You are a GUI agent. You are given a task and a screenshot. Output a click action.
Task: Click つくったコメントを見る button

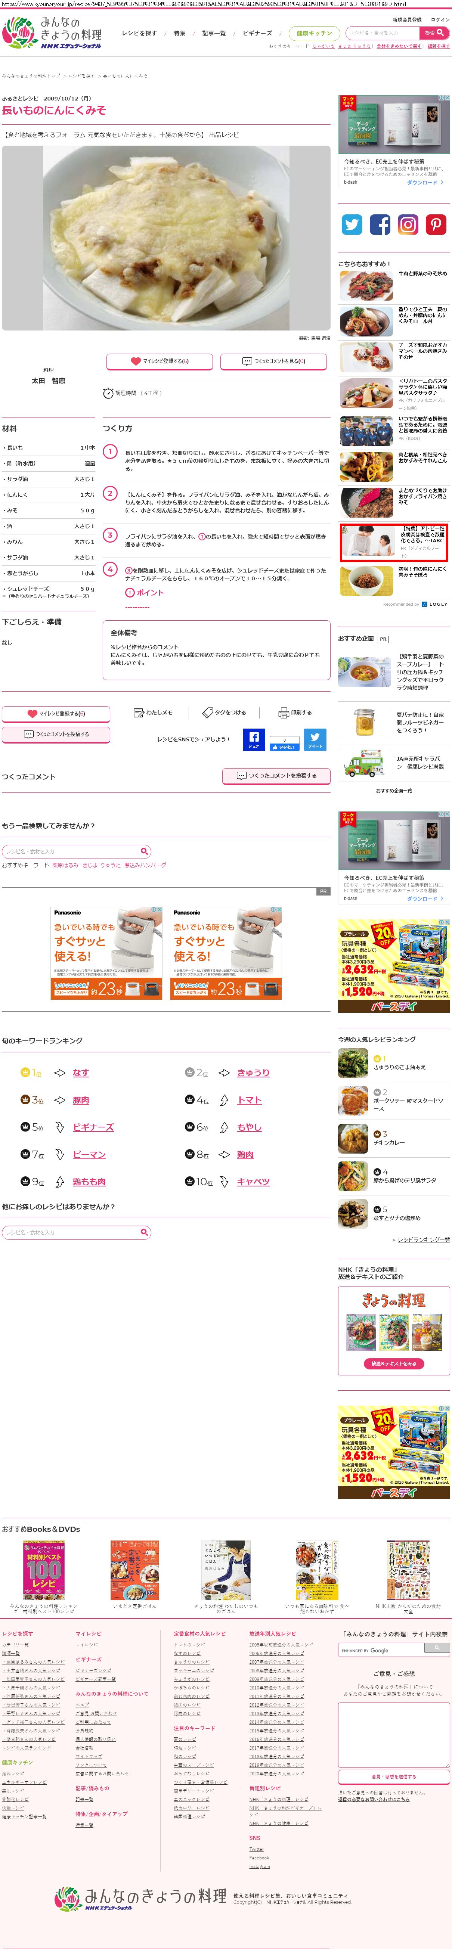273,361
